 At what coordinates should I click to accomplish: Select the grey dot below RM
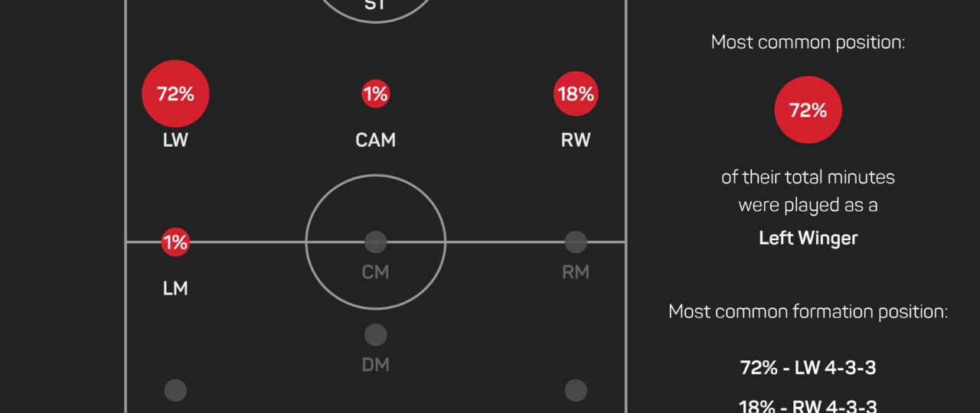[576, 390]
